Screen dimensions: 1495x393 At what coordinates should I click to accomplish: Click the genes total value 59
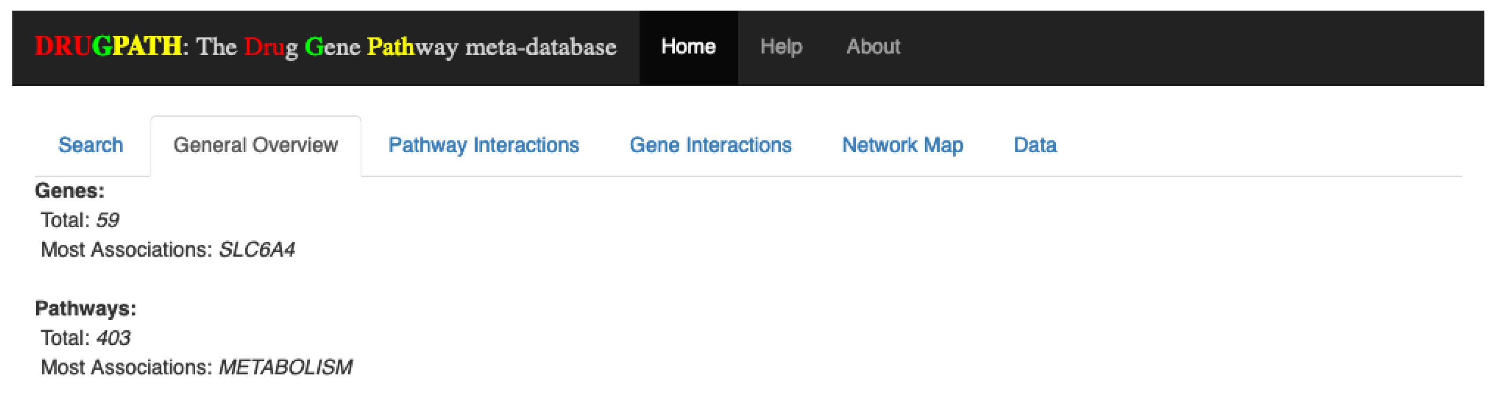click(107, 220)
